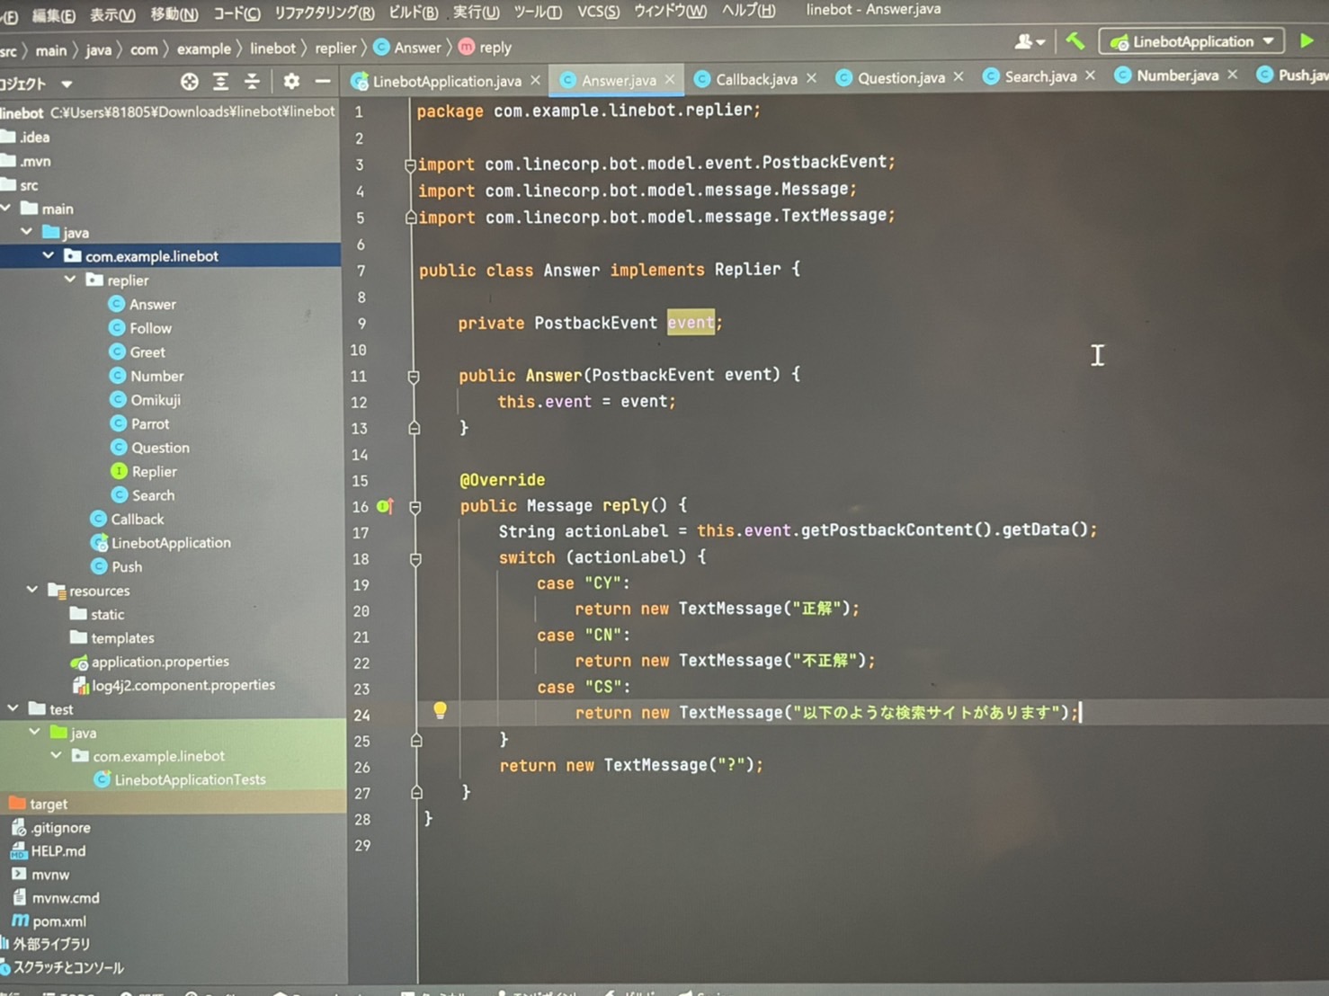
Task: Open pom.xml from the project tree
Action: [x=59, y=920]
